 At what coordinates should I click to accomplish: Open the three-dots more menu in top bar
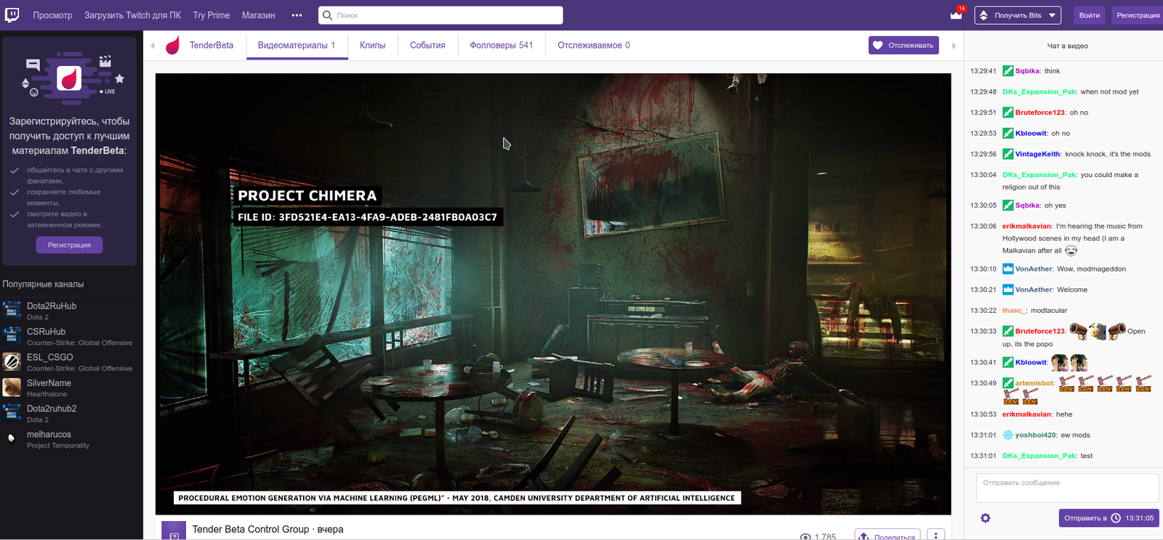coord(297,15)
